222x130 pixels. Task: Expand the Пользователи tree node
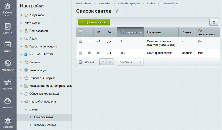pyautogui.click(x=21, y=31)
